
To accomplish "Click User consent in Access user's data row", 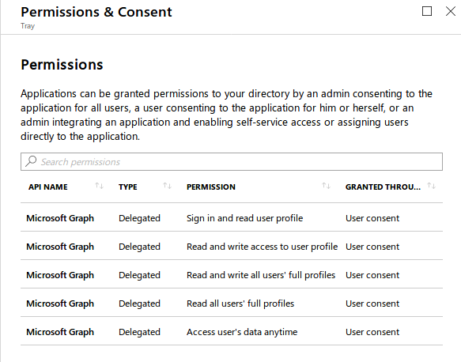I will pos(372,332).
